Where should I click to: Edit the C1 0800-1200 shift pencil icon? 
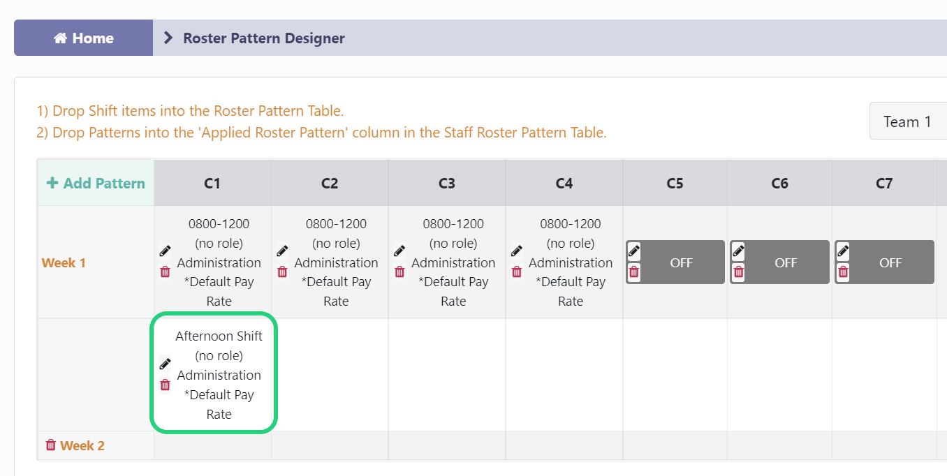coord(165,251)
